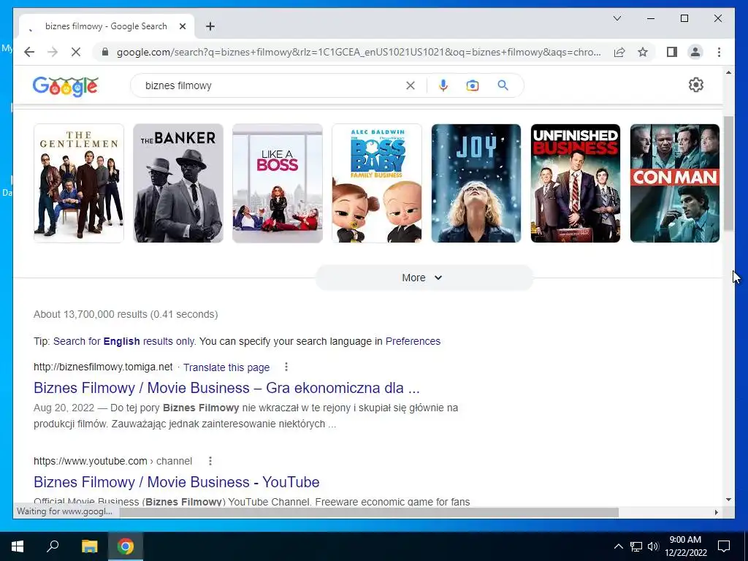
Task: Clear the search box text
Action: (411, 85)
